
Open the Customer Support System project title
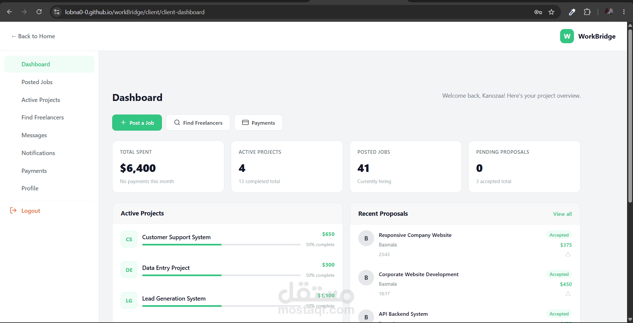coord(176,237)
